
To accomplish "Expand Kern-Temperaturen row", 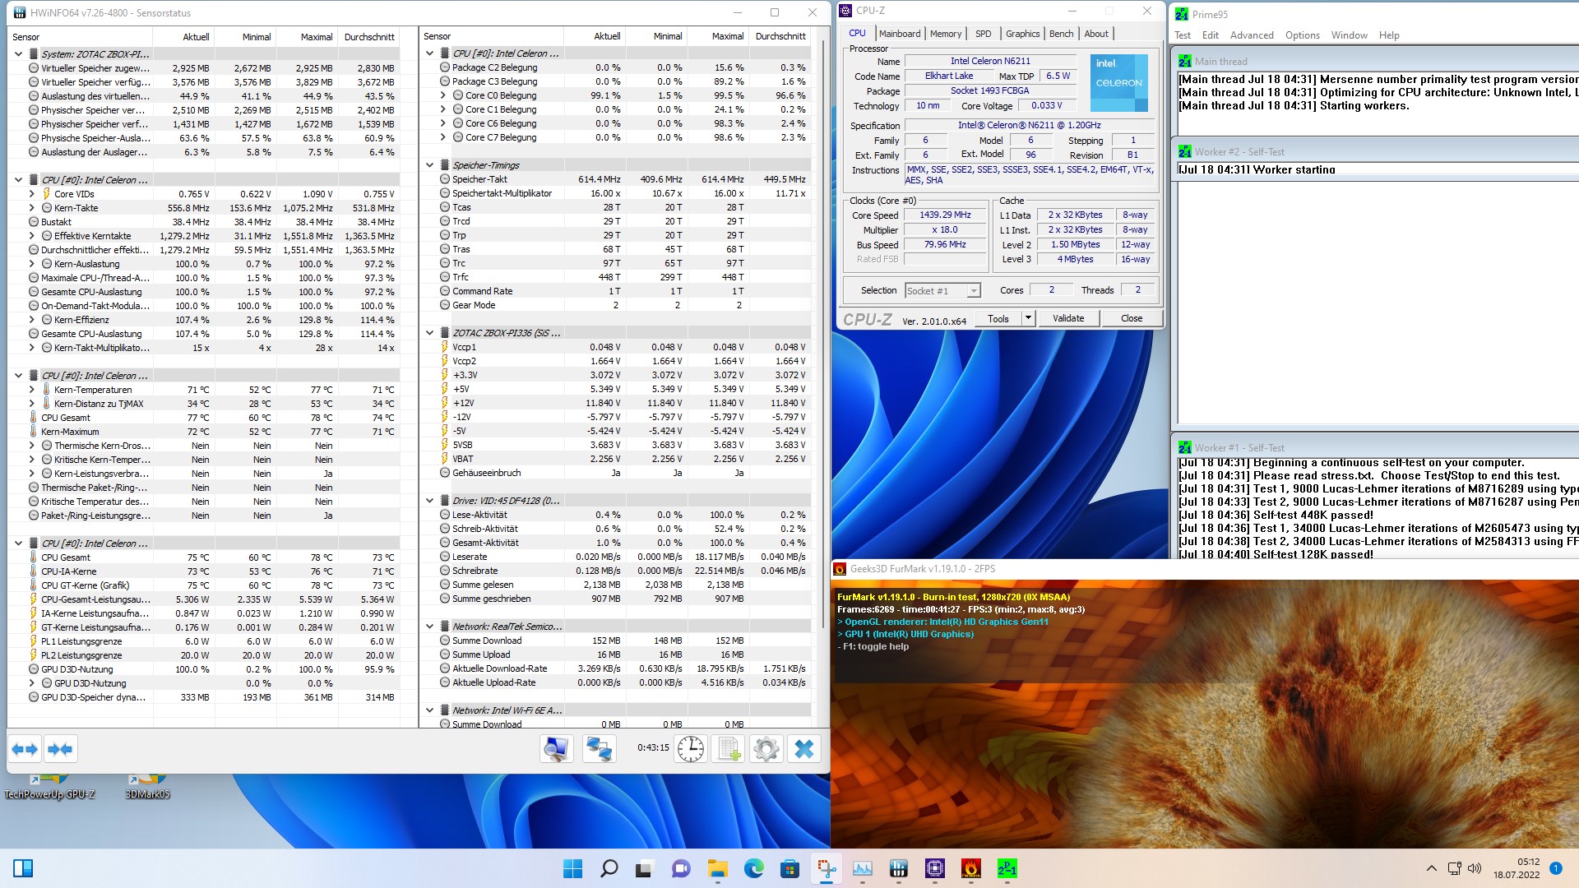I will [x=32, y=390].
